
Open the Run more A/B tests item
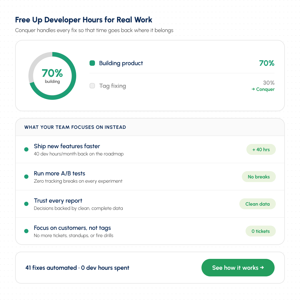tap(150, 177)
